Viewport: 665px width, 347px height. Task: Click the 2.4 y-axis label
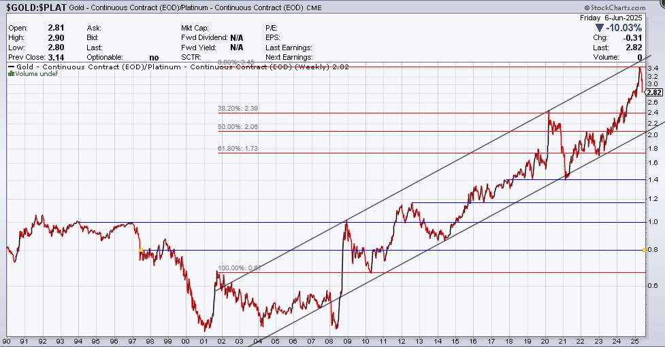pos(653,112)
